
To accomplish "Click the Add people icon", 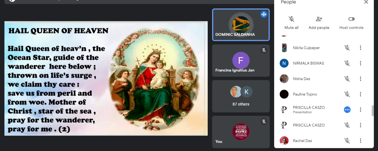I will (x=319, y=19).
